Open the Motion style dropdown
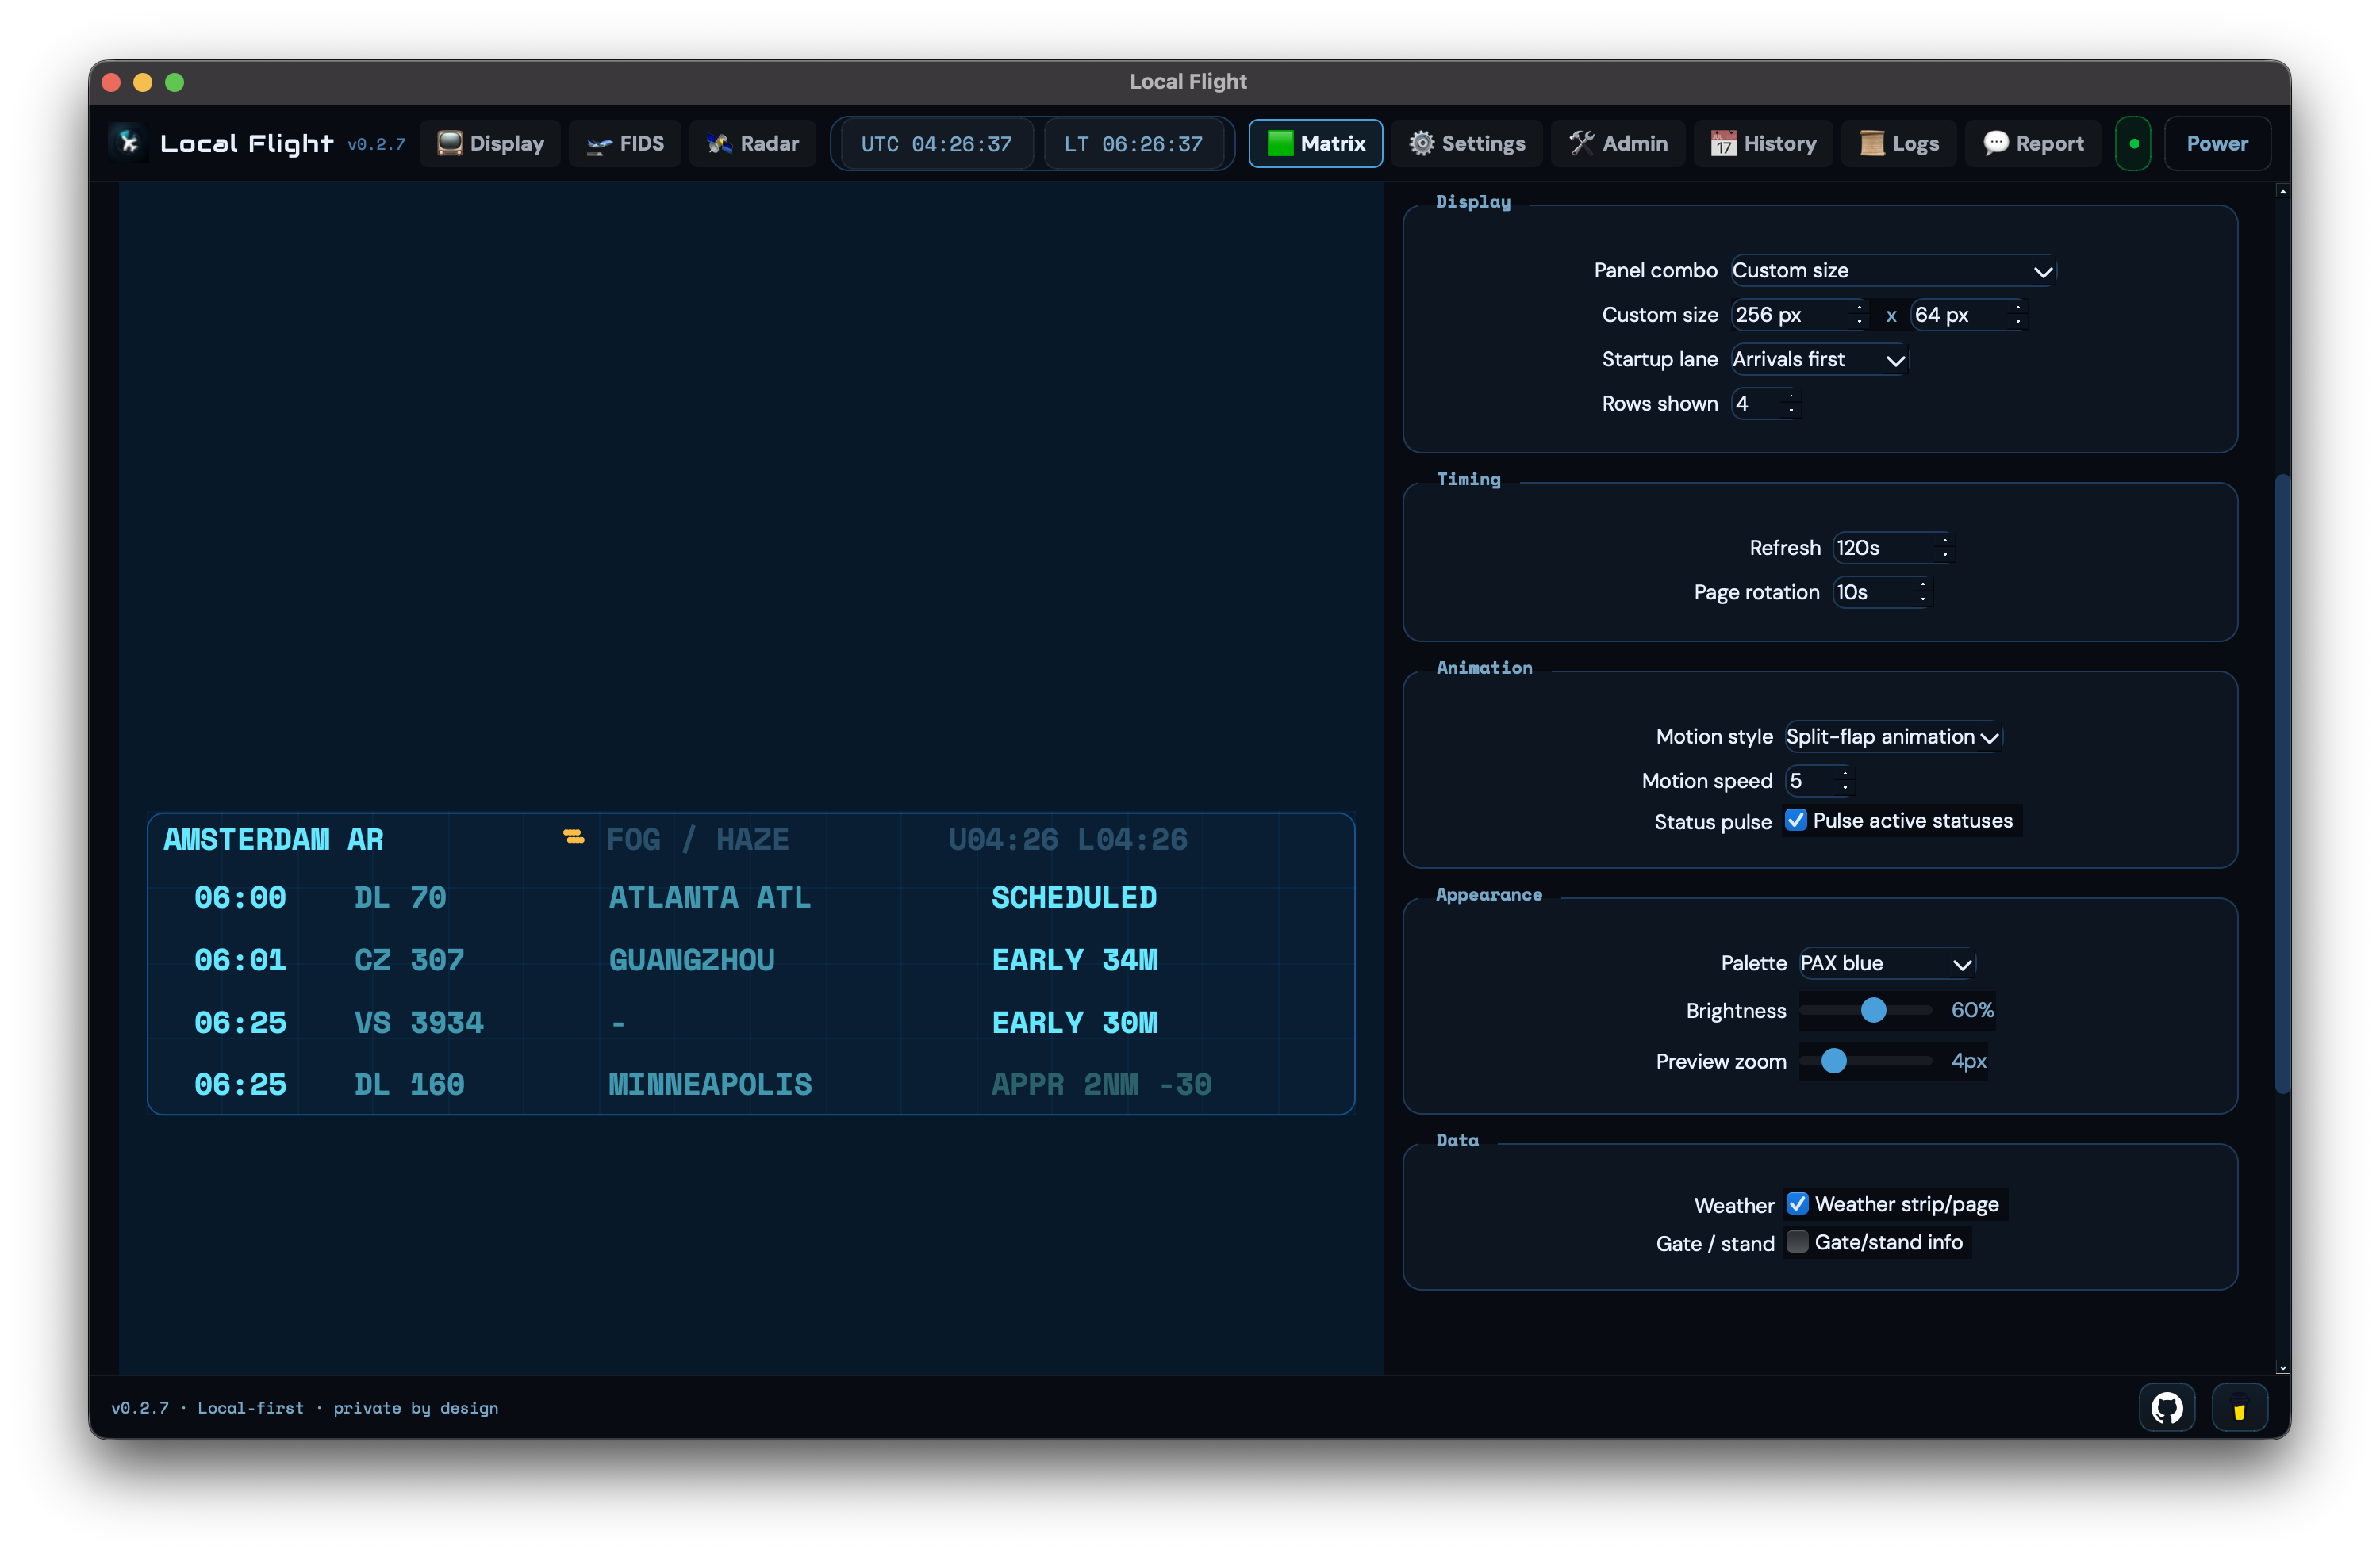2380x1557 pixels. point(1892,736)
